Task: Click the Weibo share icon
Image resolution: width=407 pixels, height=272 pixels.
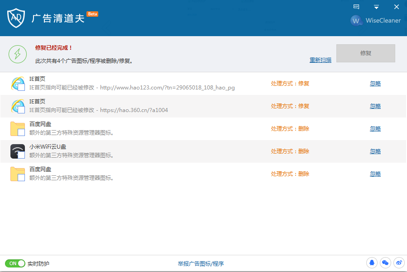Action: click(399, 263)
